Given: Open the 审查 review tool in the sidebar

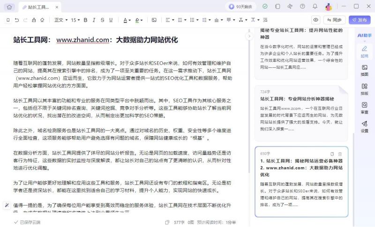Looking at the screenshot, I should coord(364,108).
